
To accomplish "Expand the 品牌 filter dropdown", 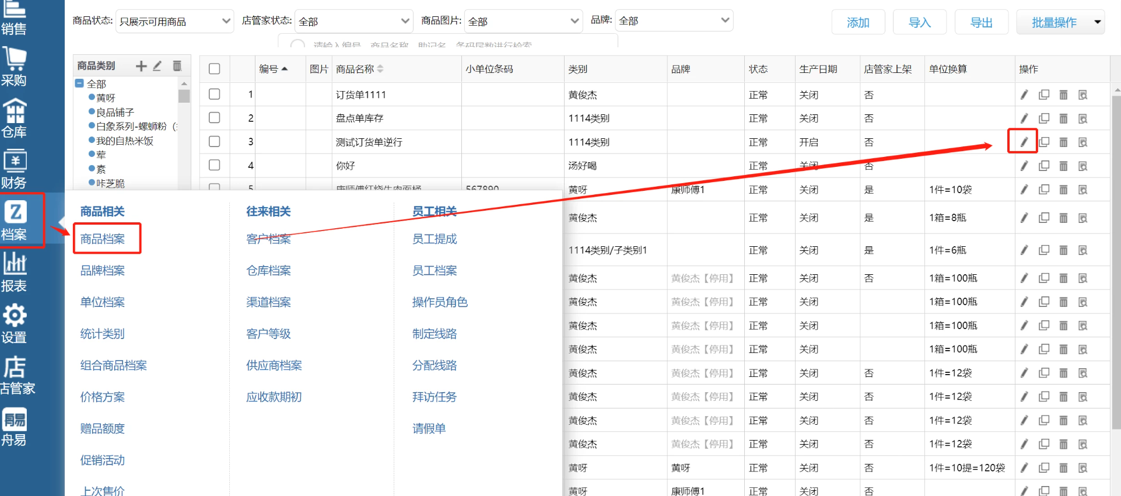I will 674,21.
